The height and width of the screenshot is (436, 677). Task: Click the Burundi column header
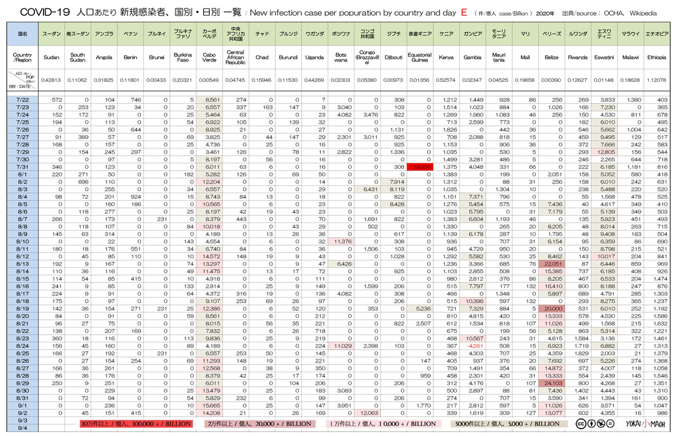pyautogui.click(x=288, y=58)
